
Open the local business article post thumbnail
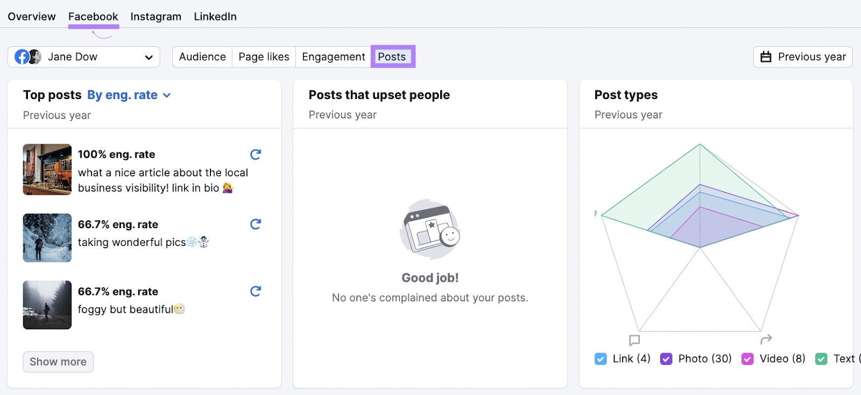point(47,170)
